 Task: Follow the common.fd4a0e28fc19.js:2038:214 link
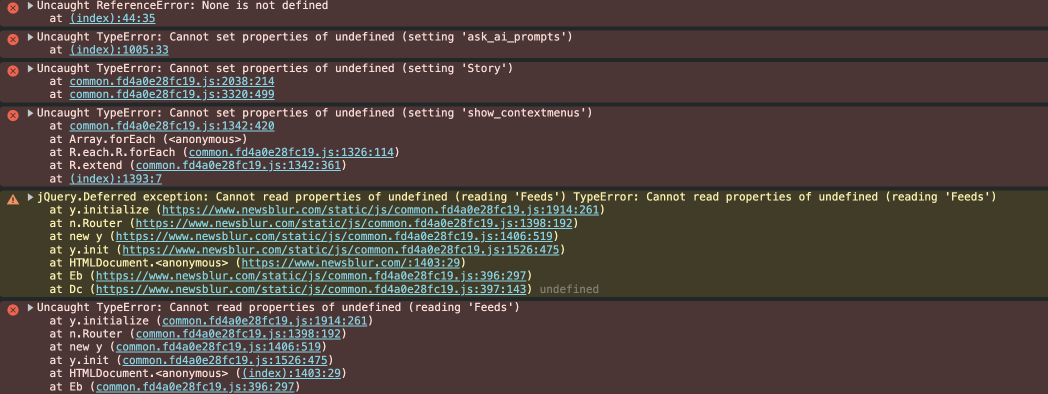tap(172, 81)
